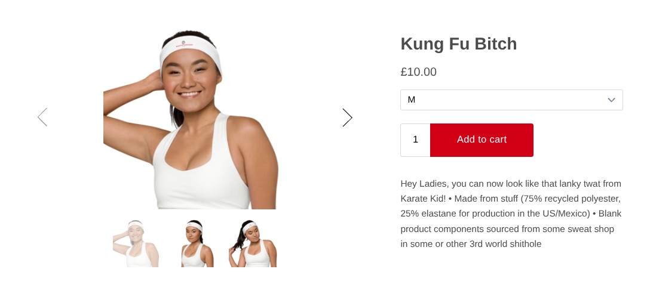The image size is (650, 306).
Task: Go to the previous product image arrow
Action: click(x=42, y=117)
